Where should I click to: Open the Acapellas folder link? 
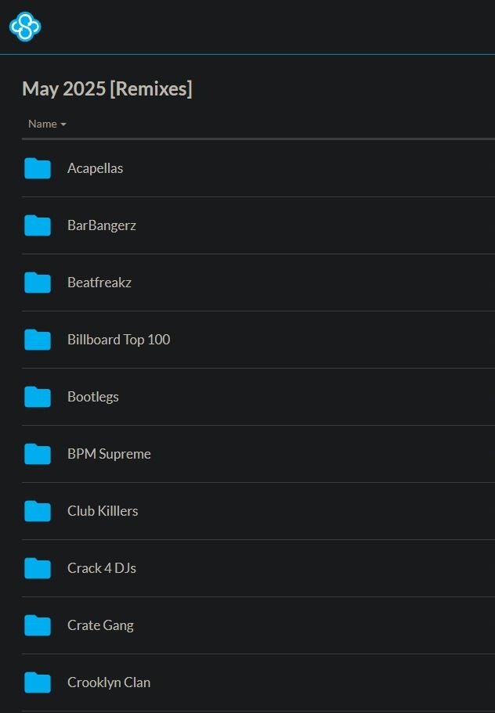pos(95,168)
